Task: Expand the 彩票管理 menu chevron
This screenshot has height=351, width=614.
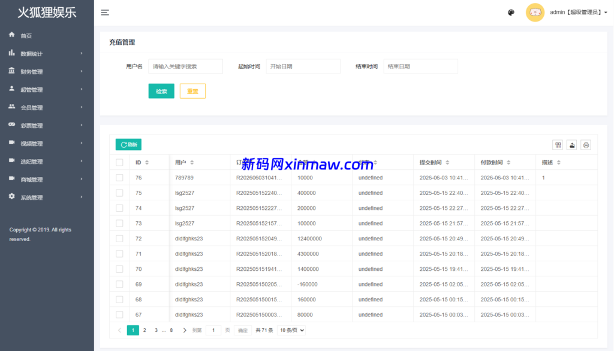Action: pyautogui.click(x=82, y=125)
